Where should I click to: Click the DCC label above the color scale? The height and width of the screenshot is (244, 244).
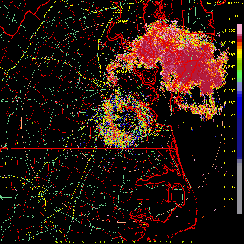238,16
